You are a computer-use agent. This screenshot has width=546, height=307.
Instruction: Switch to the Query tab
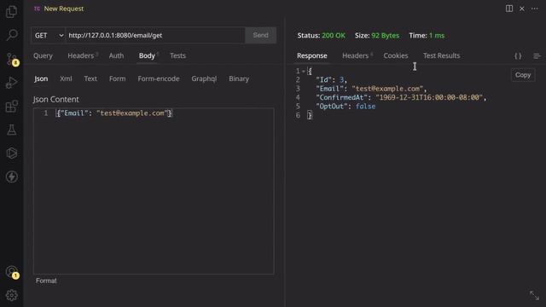coord(43,55)
